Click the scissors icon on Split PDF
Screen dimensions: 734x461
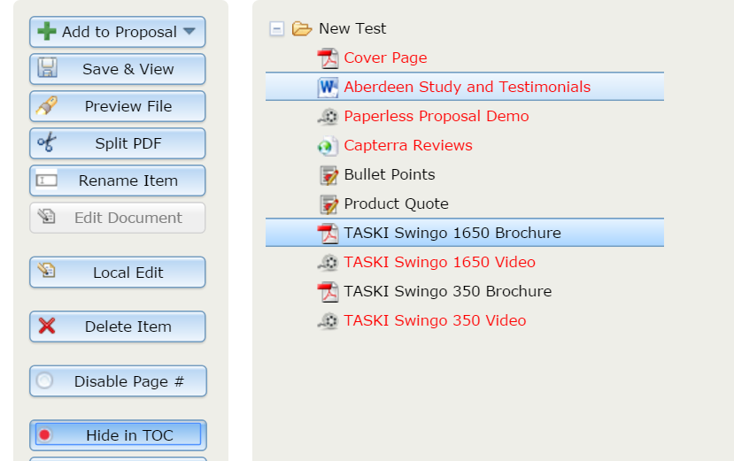click(x=47, y=142)
